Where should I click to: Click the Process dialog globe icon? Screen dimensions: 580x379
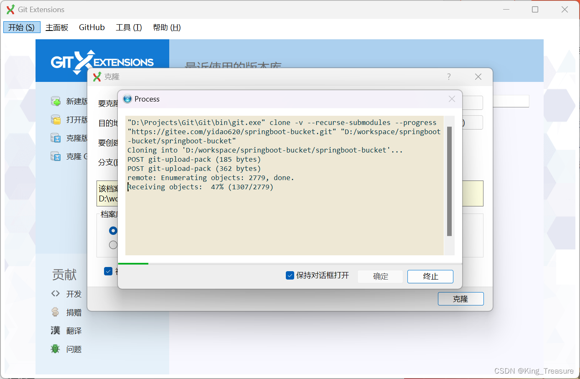click(127, 99)
